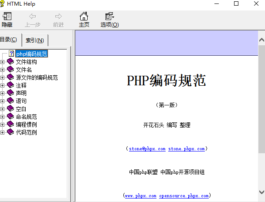Switch to the 索引(N) tab

click(34, 40)
